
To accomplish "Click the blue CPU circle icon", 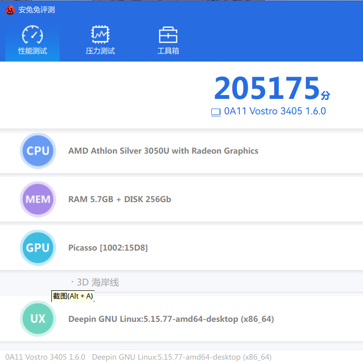I will point(38,151).
